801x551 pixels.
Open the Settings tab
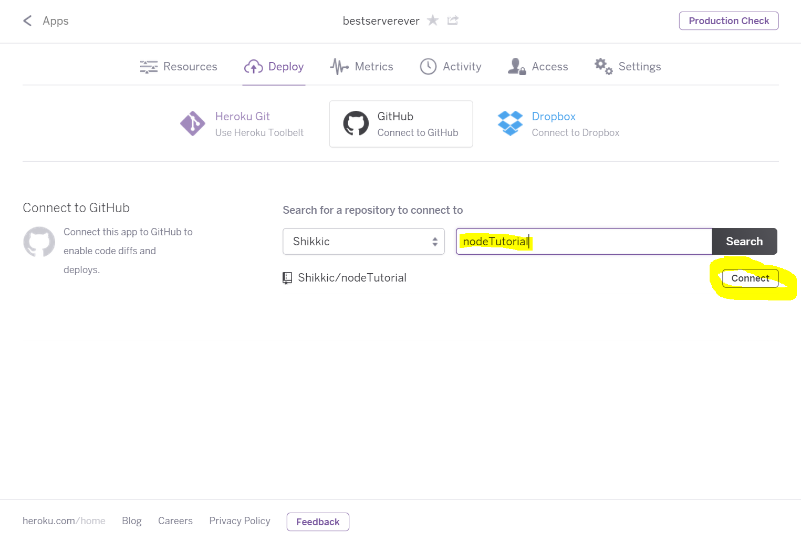628,67
